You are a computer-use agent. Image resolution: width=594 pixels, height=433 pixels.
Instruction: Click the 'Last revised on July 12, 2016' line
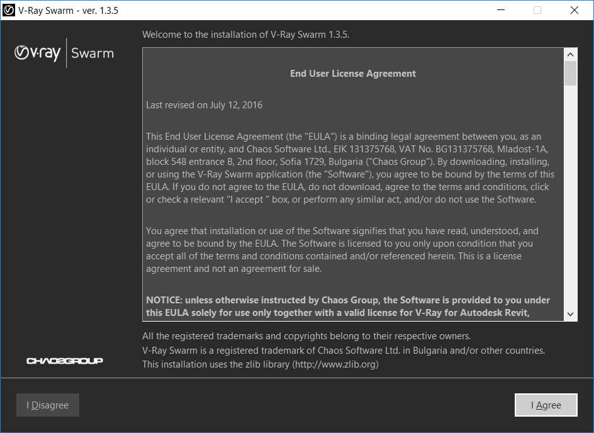204,105
